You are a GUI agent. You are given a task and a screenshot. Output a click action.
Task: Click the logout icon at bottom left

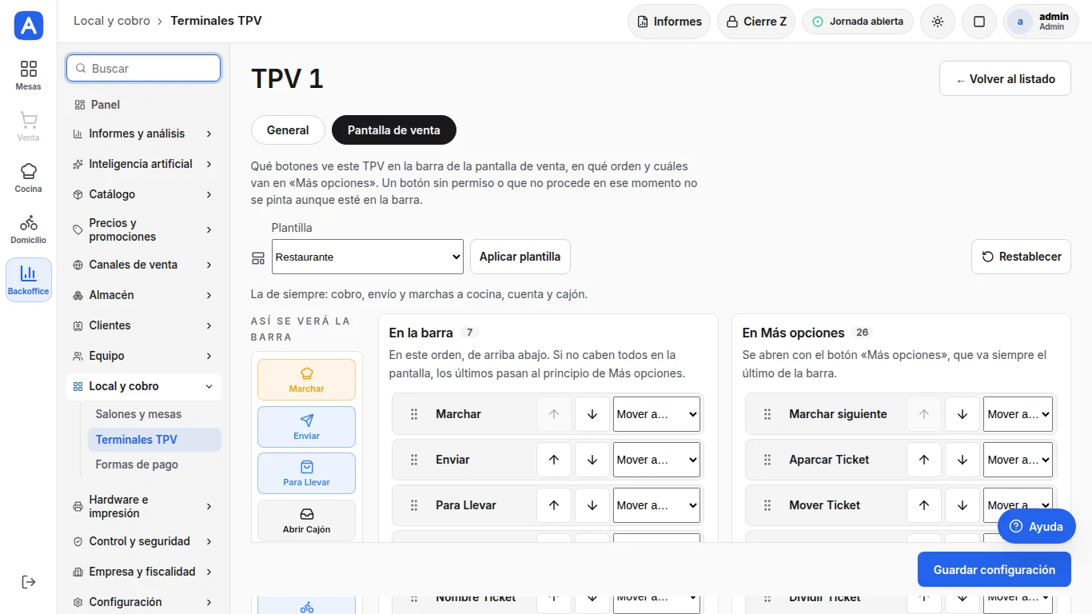click(28, 581)
